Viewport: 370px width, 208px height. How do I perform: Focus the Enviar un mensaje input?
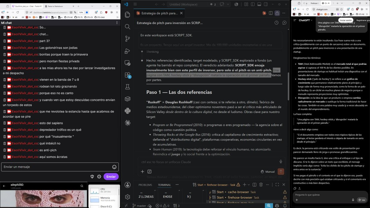click(x=60, y=167)
